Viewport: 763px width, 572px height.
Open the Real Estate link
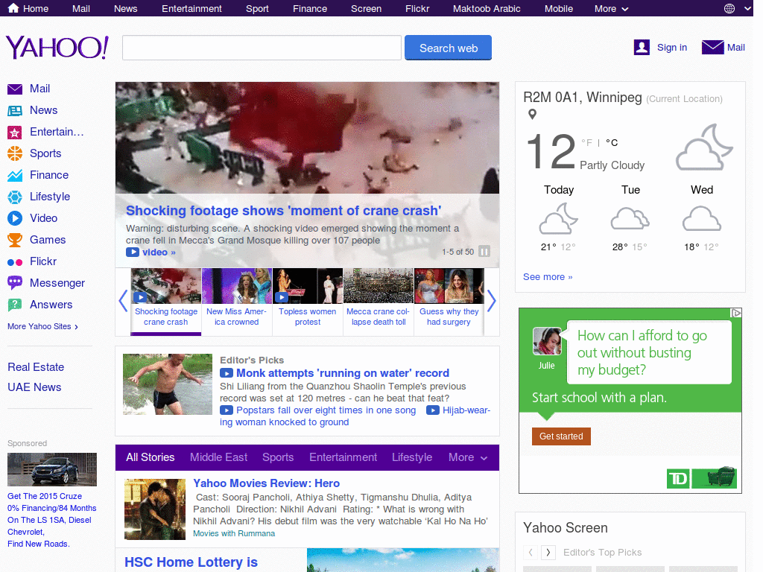point(36,367)
